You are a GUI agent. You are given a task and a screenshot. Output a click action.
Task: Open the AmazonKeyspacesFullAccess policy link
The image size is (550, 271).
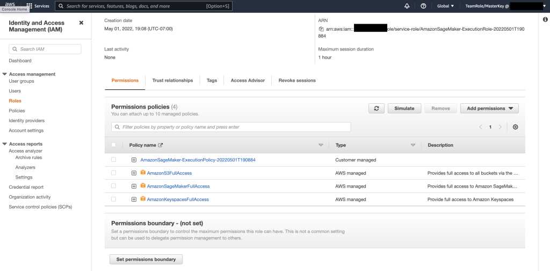tap(178, 199)
